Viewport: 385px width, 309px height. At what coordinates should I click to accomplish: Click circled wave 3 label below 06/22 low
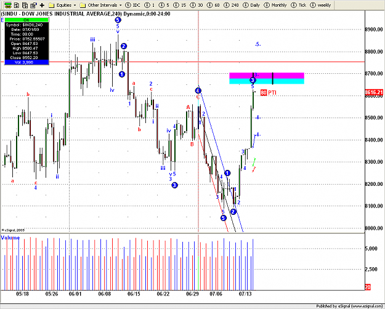click(174, 185)
